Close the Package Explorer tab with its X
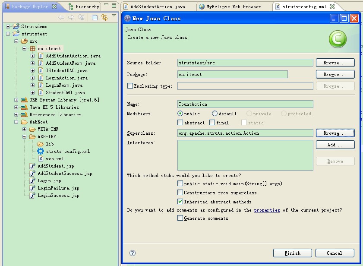The image size is (363, 266). 54,6
